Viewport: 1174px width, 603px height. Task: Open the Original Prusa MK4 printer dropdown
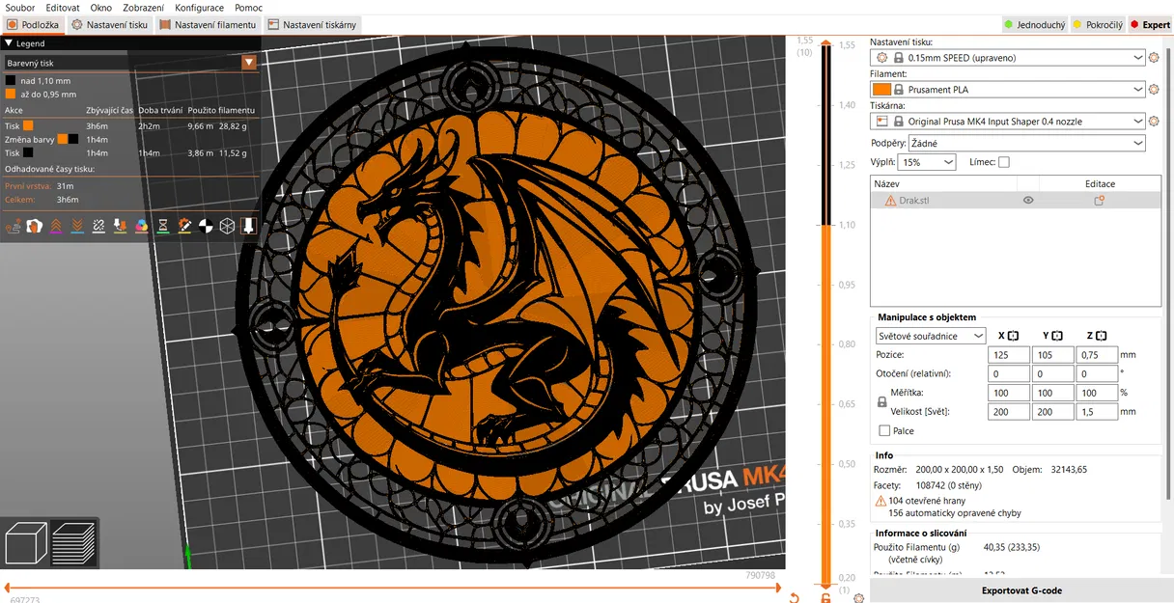1008,122
